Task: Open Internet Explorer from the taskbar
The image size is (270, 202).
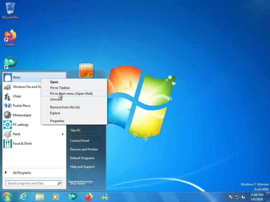Action: click(23, 197)
